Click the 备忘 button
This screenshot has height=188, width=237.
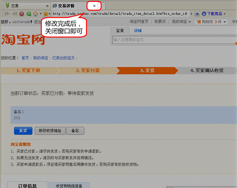point(75,131)
